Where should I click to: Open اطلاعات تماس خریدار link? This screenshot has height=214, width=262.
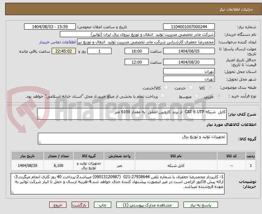tap(57, 42)
